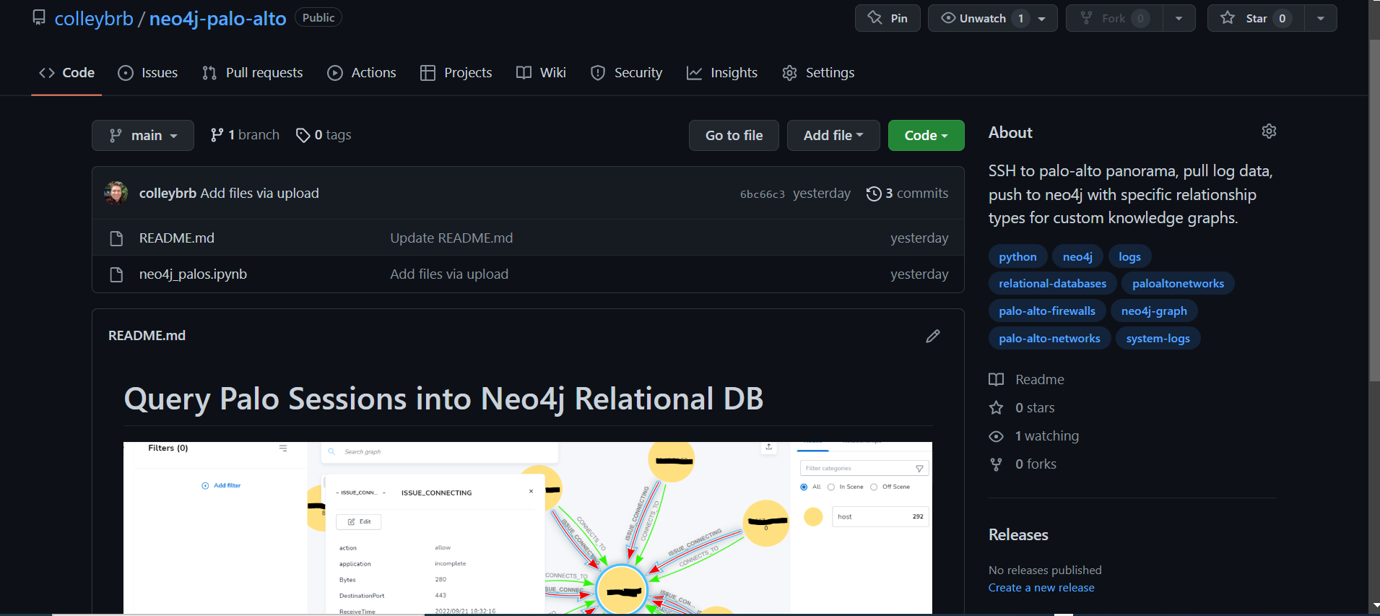
Task: Click the Fork button
Action: [1114, 18]
